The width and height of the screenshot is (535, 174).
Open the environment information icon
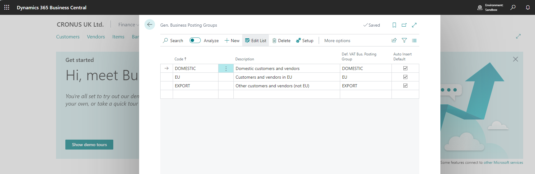coord(480,7)
